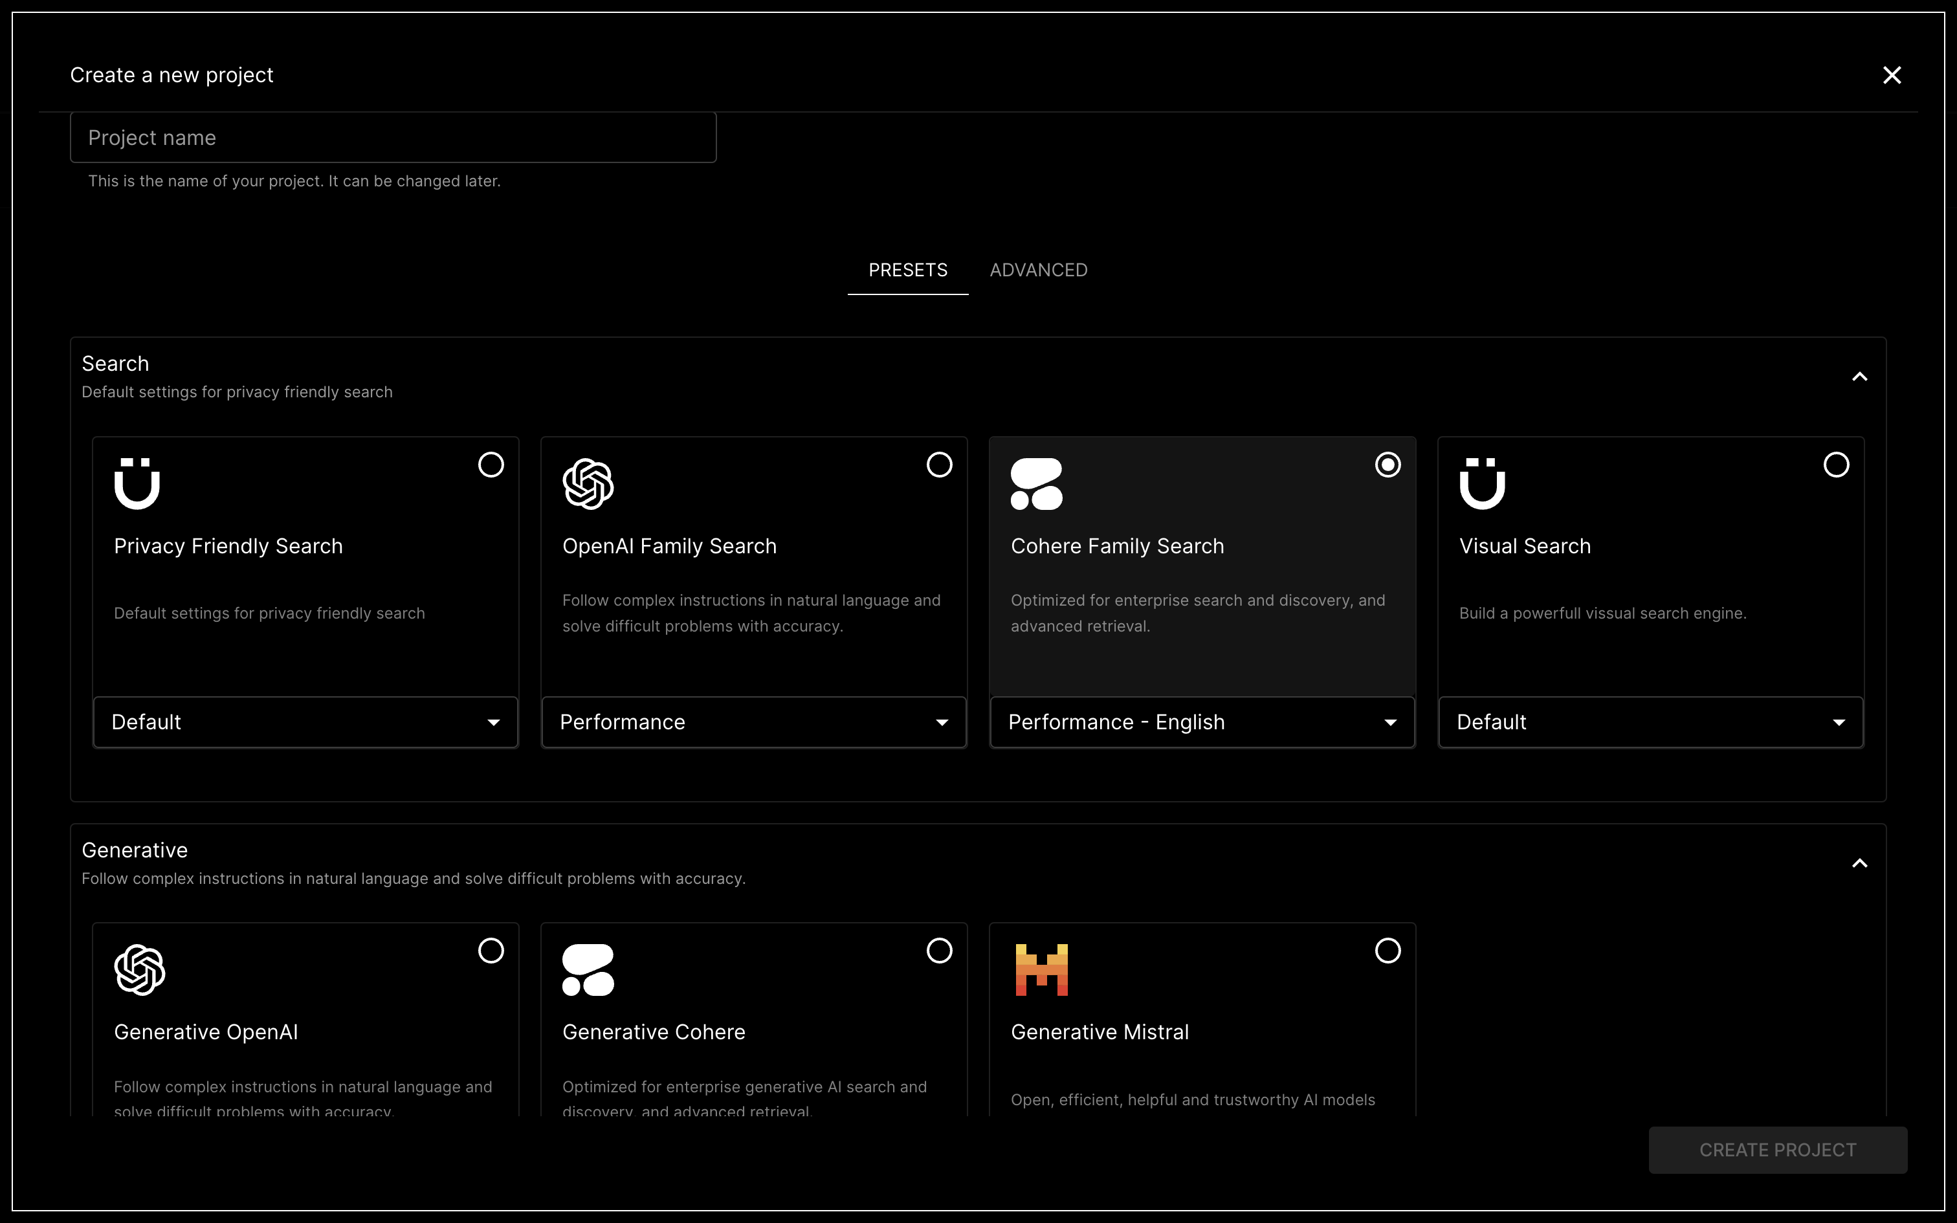Open OpenAI Family Search Performance dropdown
The height and width of the screenshot is (1223, 1957).
[x=754, y=722]
